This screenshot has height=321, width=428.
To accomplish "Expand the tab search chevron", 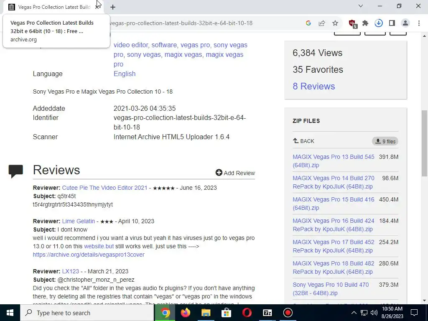I will pos(361,6).
